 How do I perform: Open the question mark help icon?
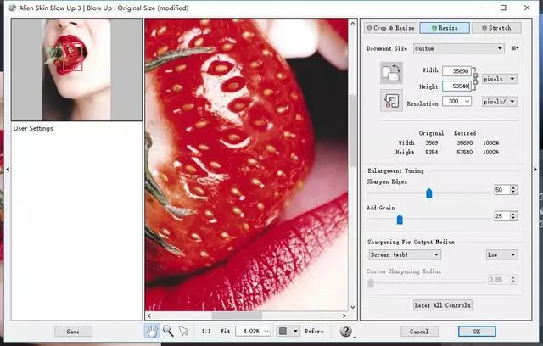point(345,332)
